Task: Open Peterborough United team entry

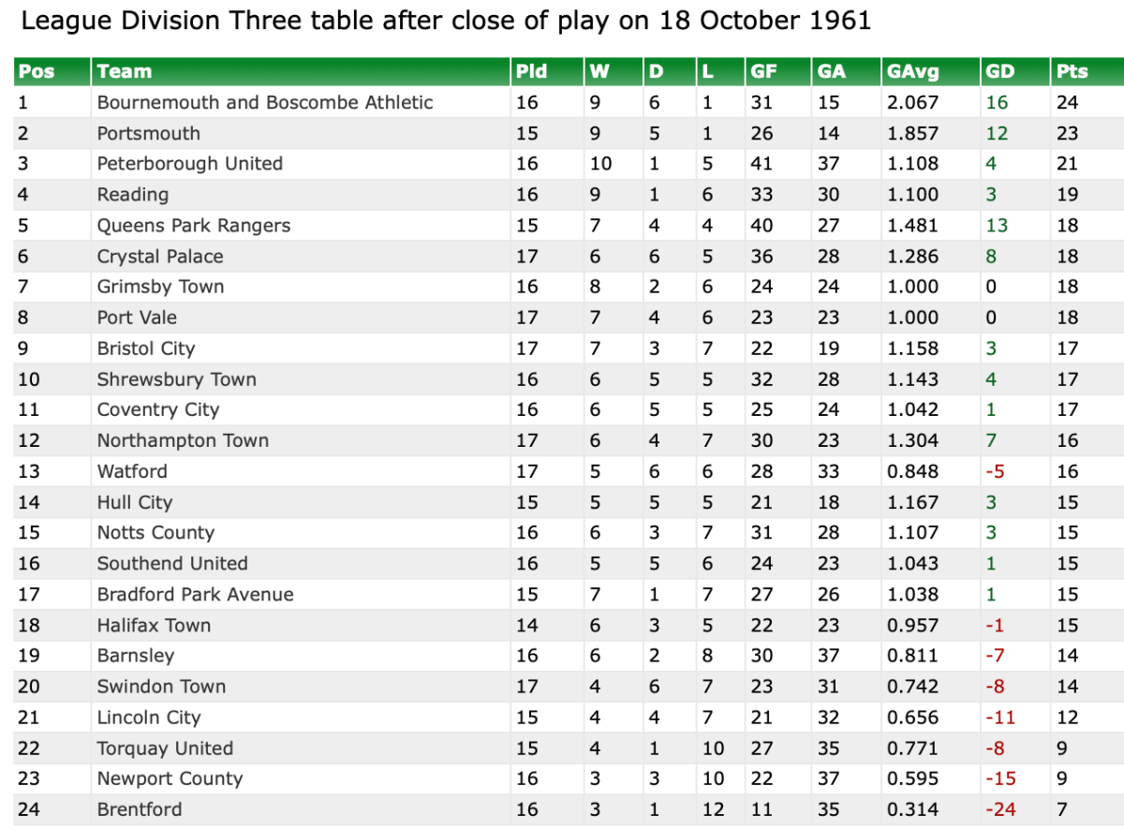Action: [x=190, y=164]
